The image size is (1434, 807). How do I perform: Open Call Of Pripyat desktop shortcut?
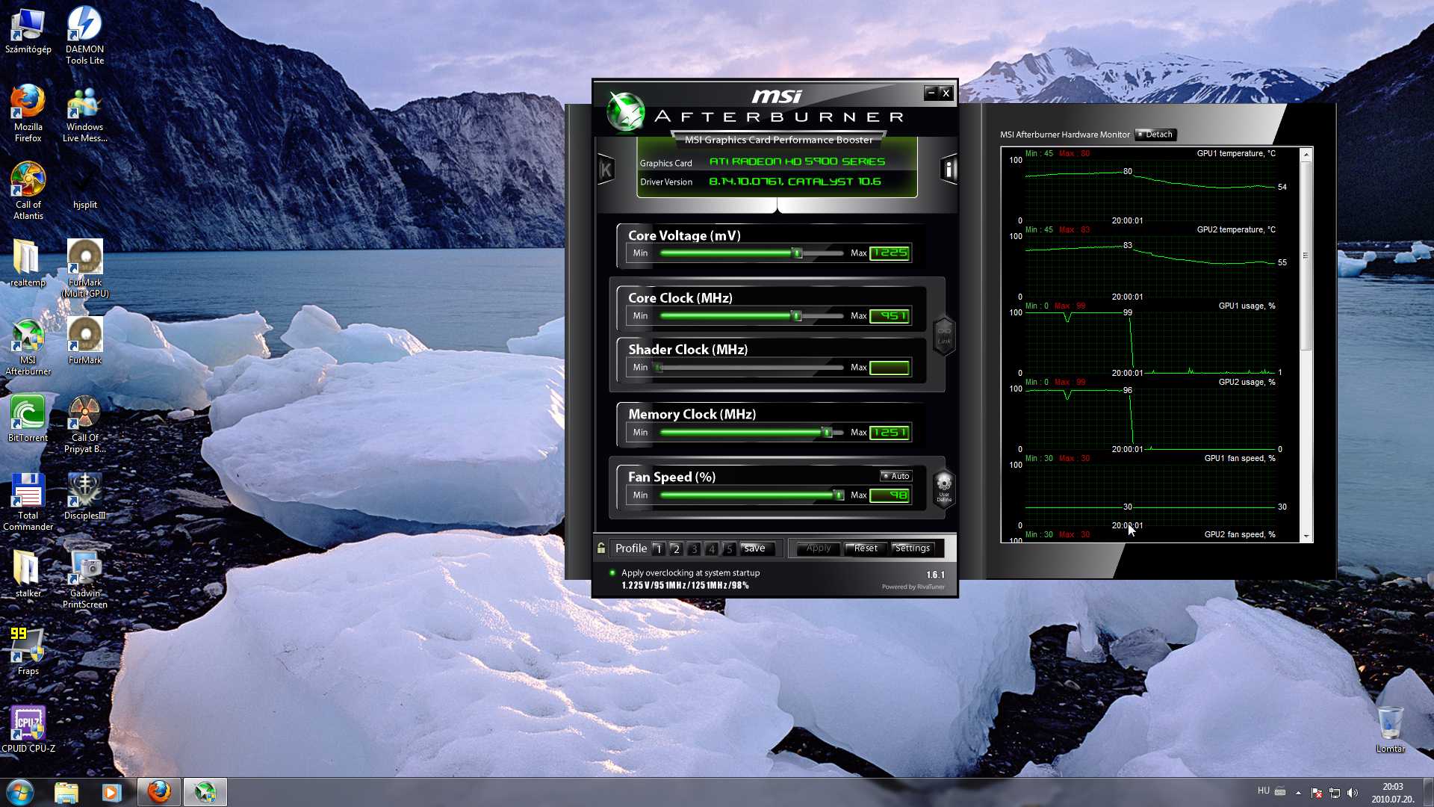84,424
